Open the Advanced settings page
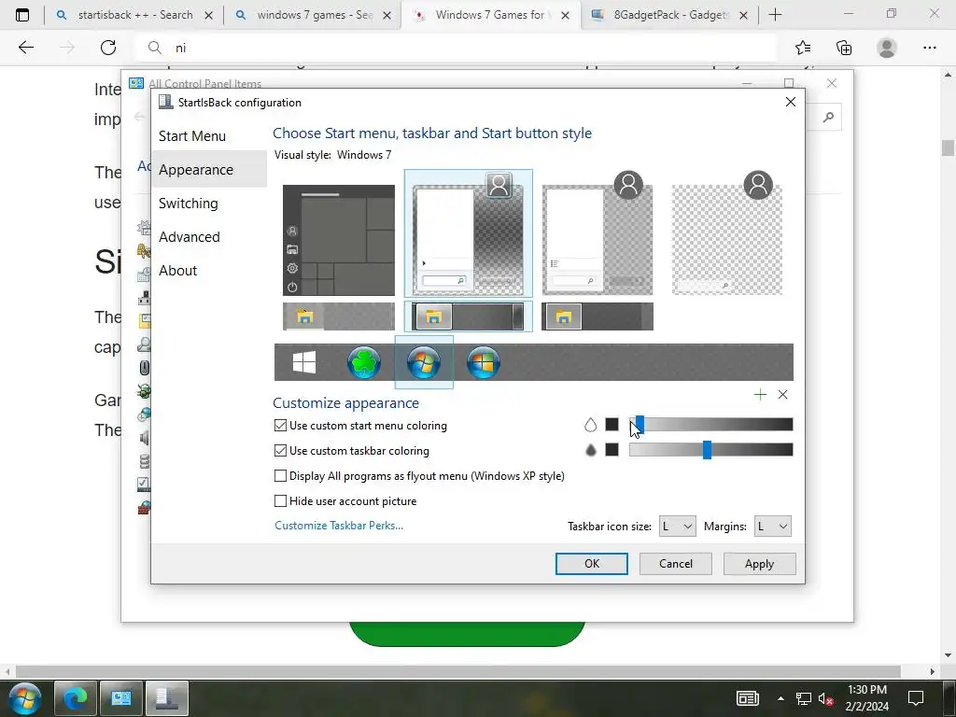956x717 pixels. [x=190, y=236]
